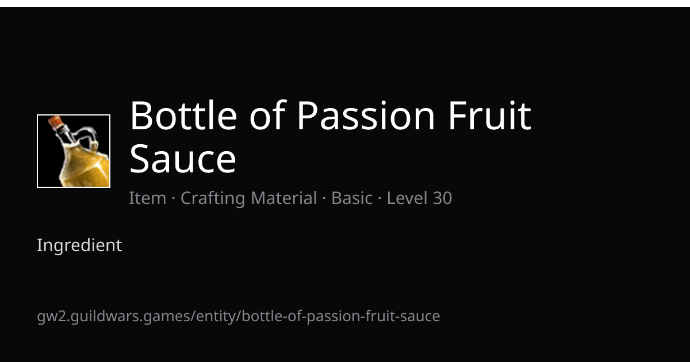Click the glass handle on the bottle icon

pyautogui.click(x=86, y=137)
